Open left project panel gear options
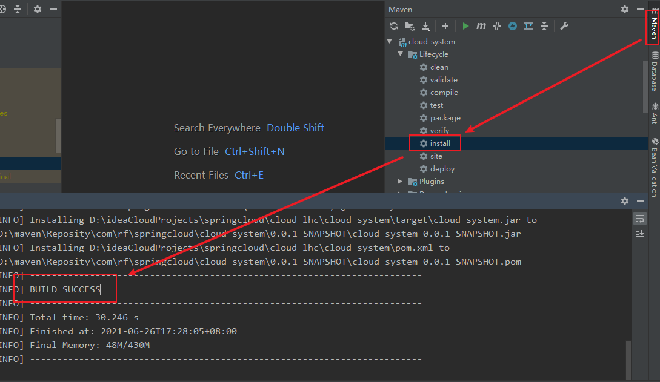 click(x=38, y=9)
